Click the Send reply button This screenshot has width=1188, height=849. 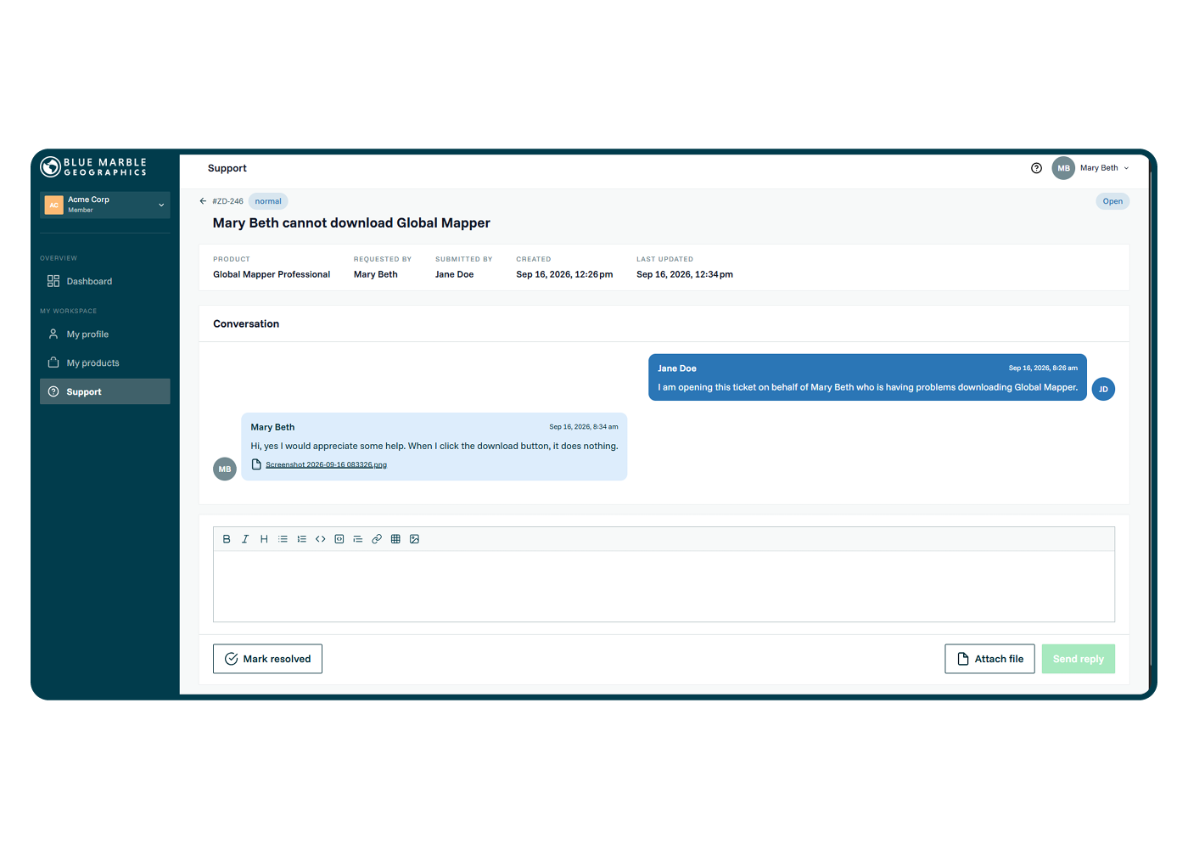tap(1079, 659)
